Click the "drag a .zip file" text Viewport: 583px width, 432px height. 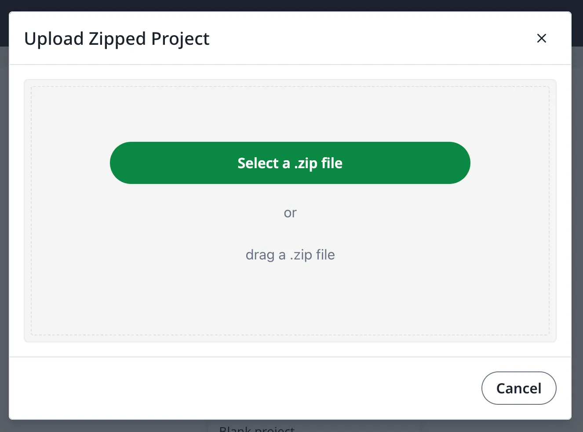[290, 255]
